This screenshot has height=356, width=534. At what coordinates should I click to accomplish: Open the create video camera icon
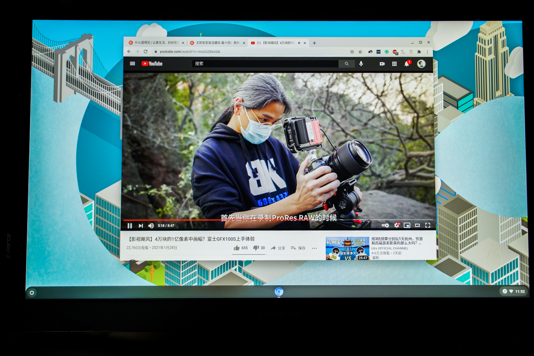coord(382,64)
